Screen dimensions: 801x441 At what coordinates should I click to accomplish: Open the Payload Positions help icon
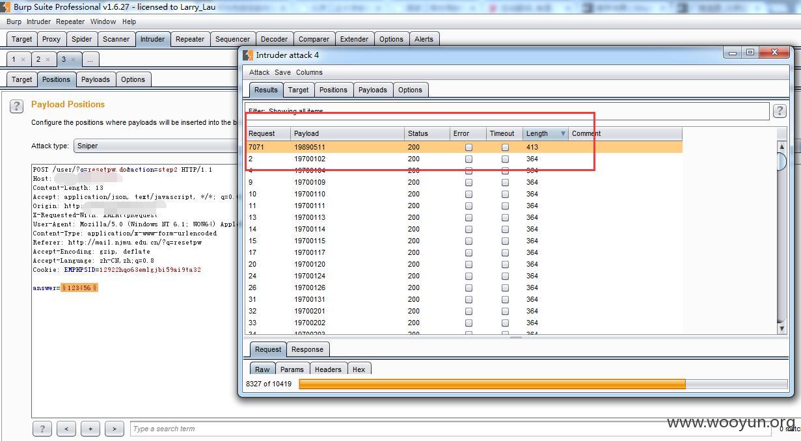[x=17, y=106]
